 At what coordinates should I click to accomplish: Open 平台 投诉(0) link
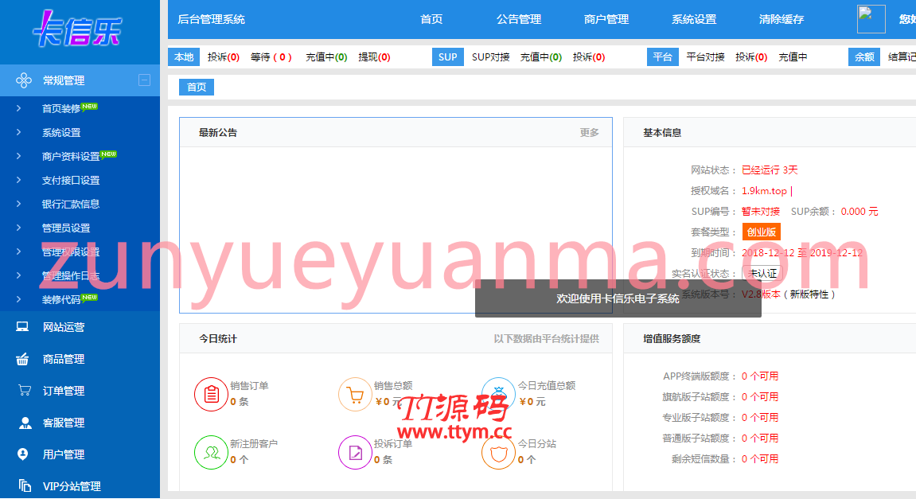pyautogui.click(x=751, y=57)
